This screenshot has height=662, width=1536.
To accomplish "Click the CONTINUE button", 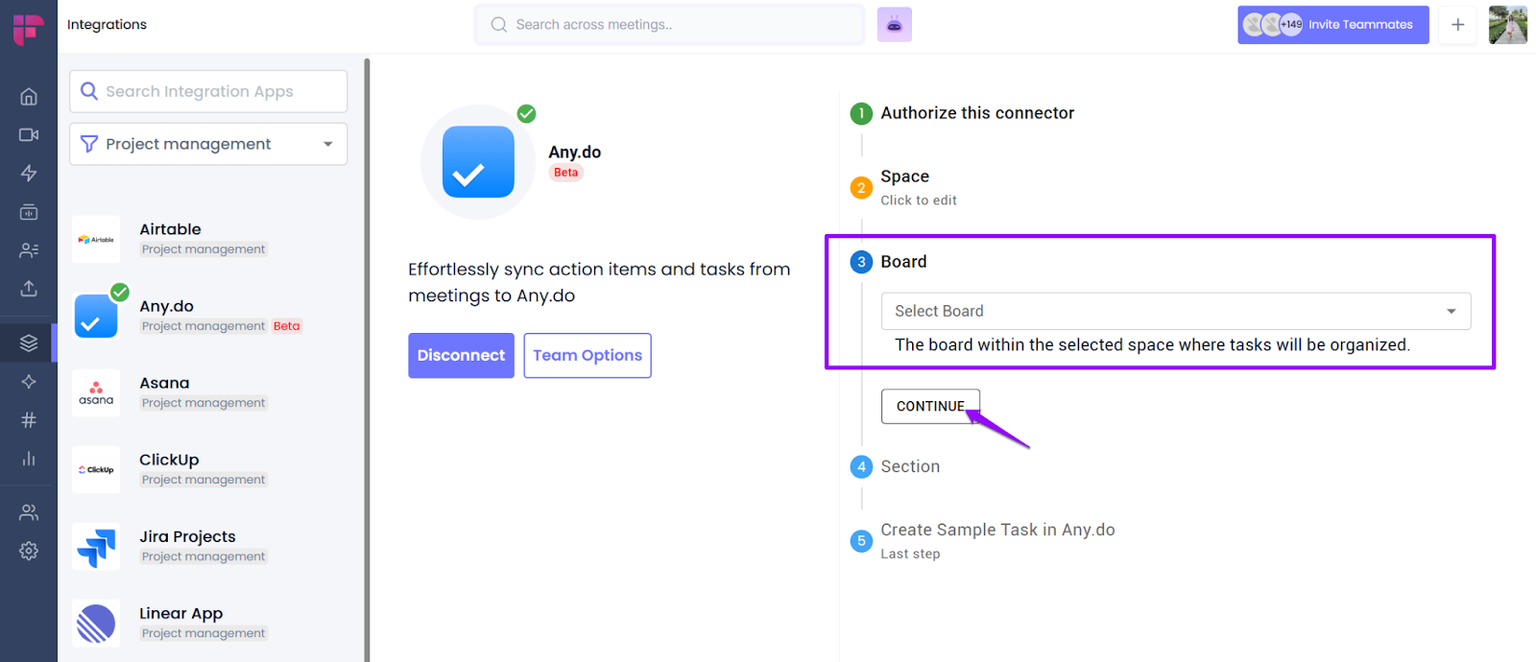I will click(930, 406).
